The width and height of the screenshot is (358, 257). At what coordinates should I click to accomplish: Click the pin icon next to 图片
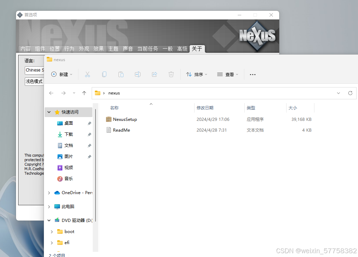coord(89,157)
